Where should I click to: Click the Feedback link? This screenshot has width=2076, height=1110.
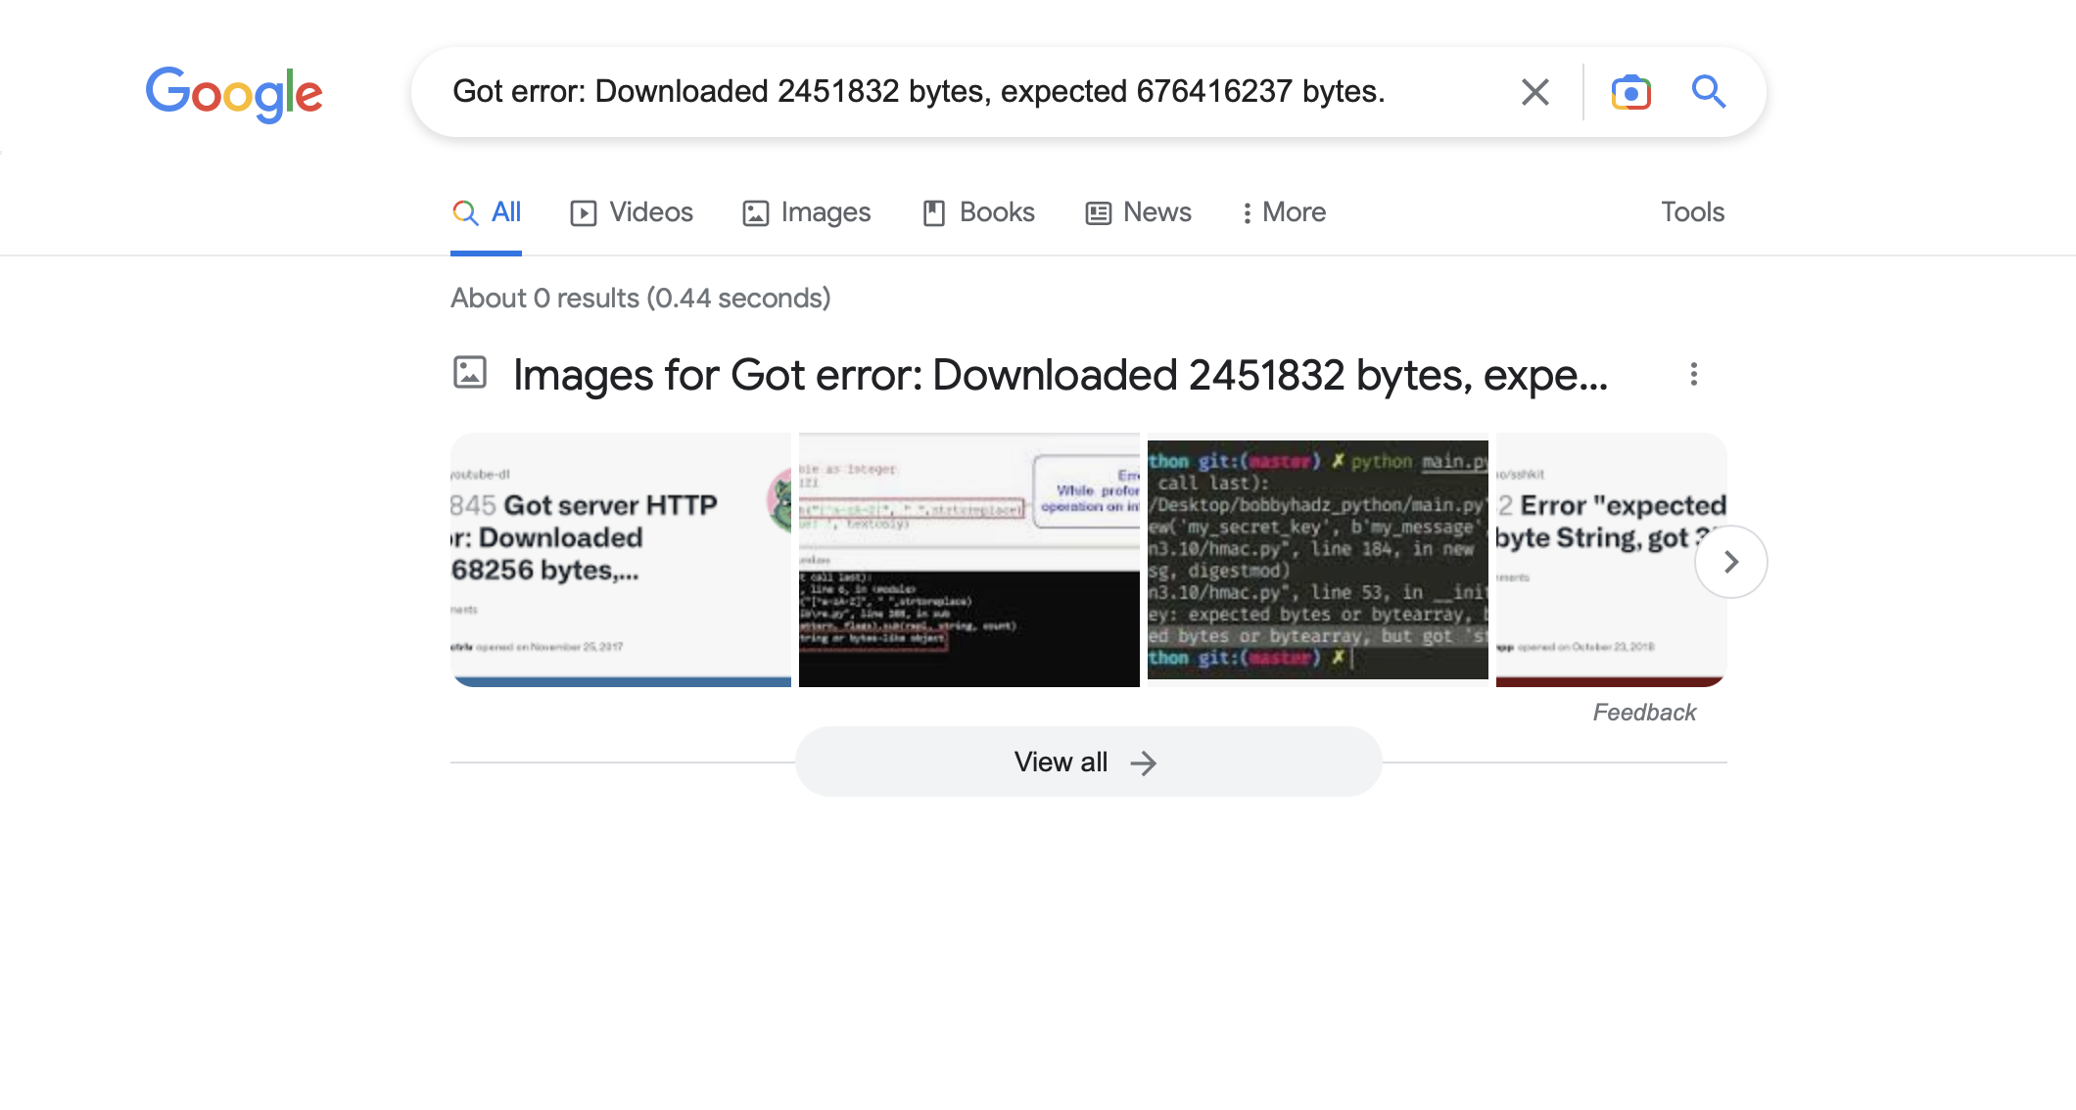pyautogui.click(x=1644, y=712)
